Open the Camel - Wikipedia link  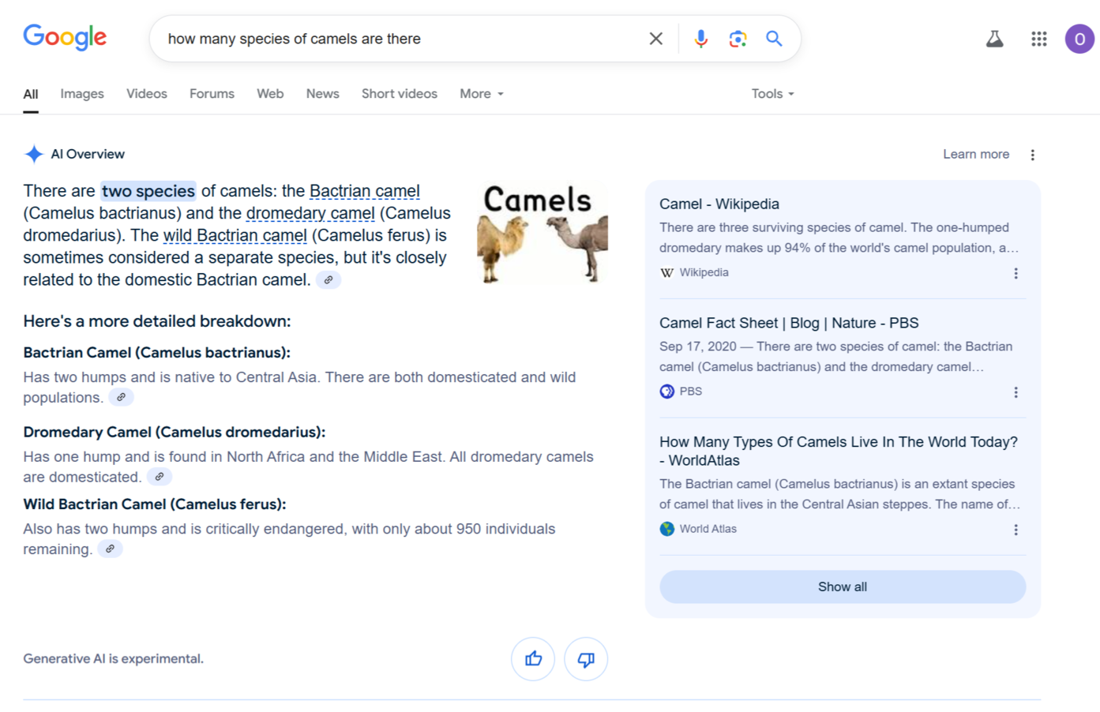[719, 204]
